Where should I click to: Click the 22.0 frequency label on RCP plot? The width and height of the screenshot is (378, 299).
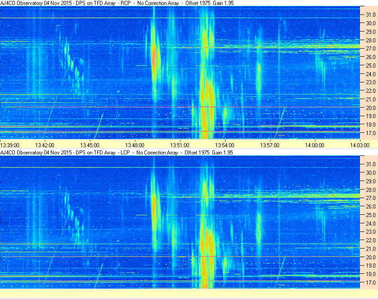[371, 91]
